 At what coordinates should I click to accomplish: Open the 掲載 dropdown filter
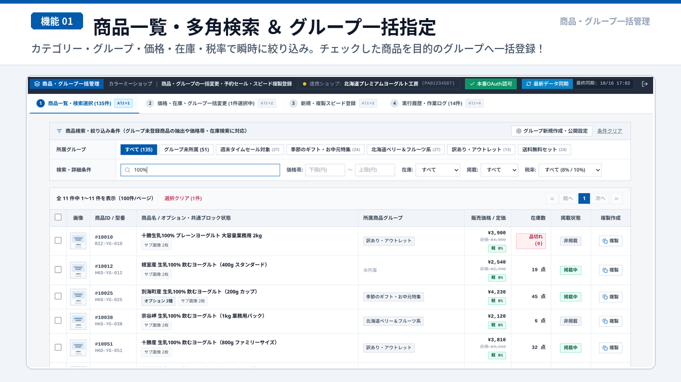point(499,170)
